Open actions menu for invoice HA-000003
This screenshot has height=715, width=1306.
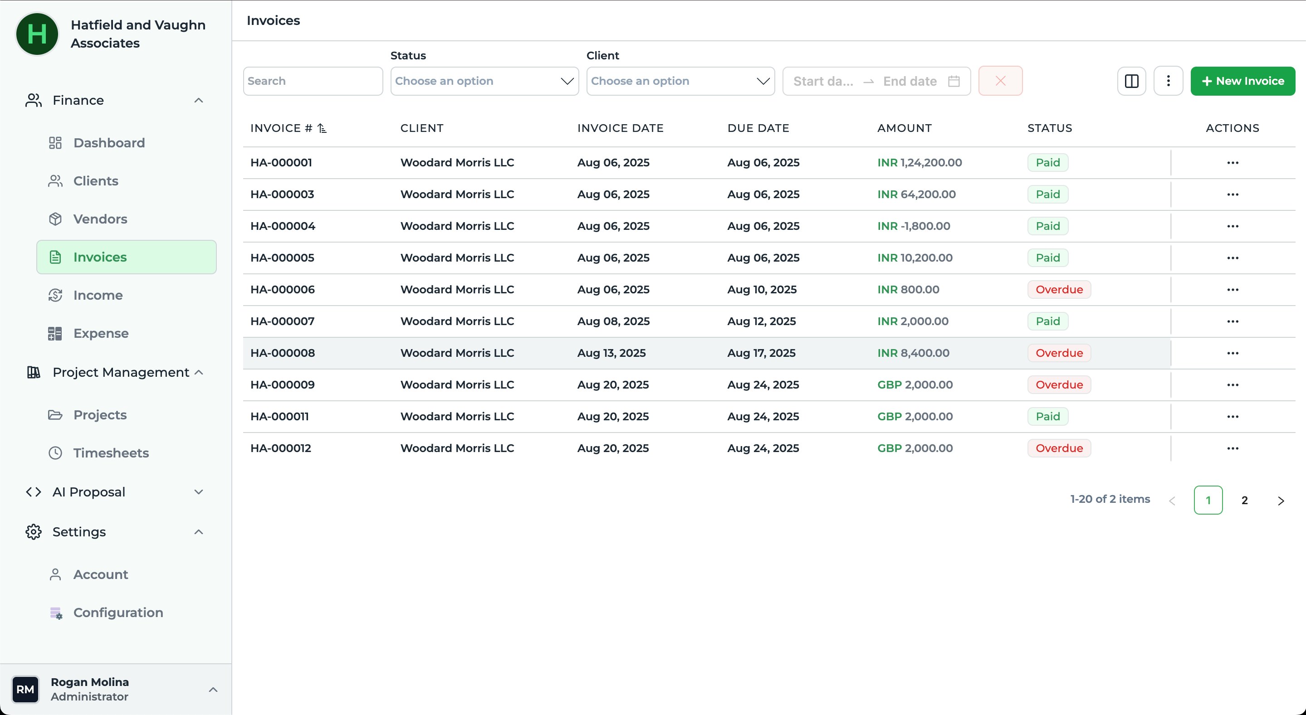[x=1233, y=195]
